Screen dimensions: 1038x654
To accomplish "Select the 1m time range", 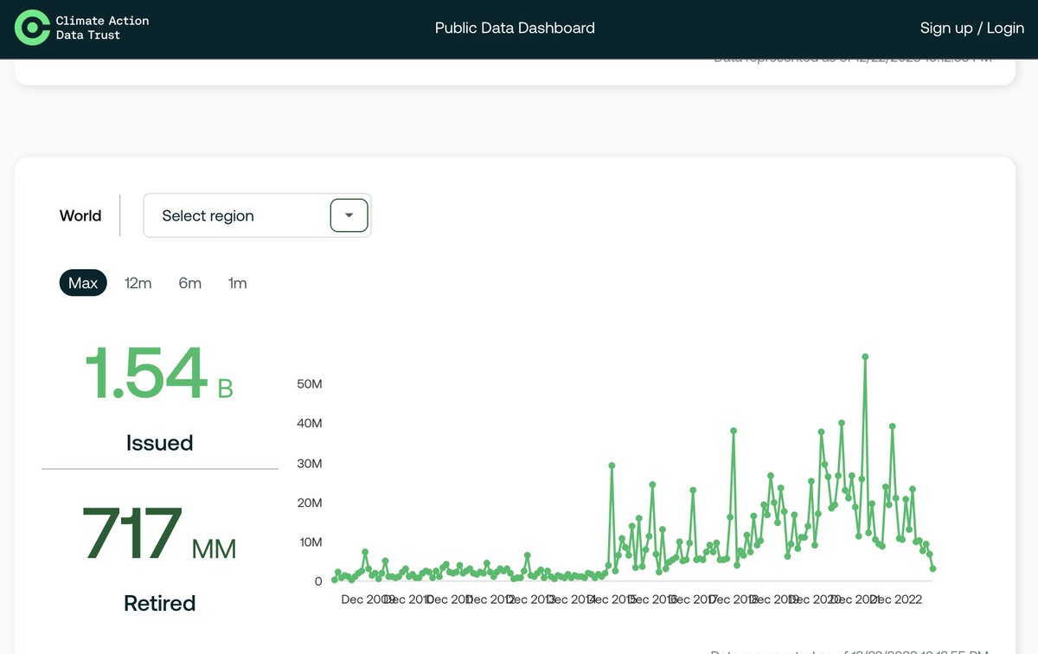I will pyautogui.click(x=237, y=282).
